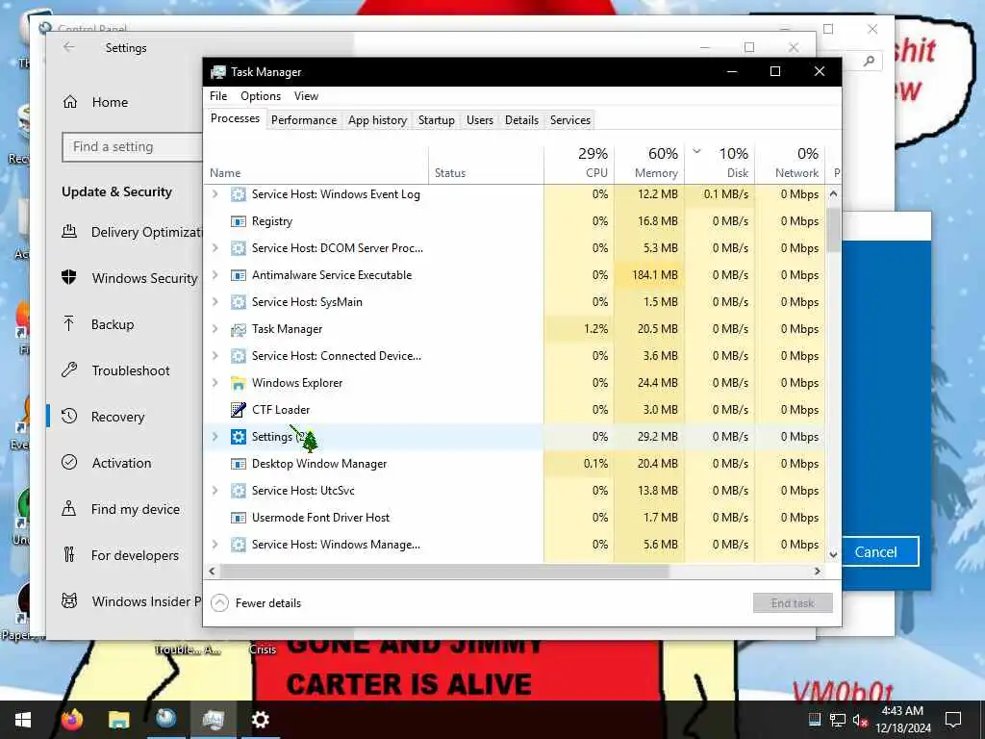Switch to the Users tab
This screenshot has height=739, width=985.
click(x=480, y=120)
